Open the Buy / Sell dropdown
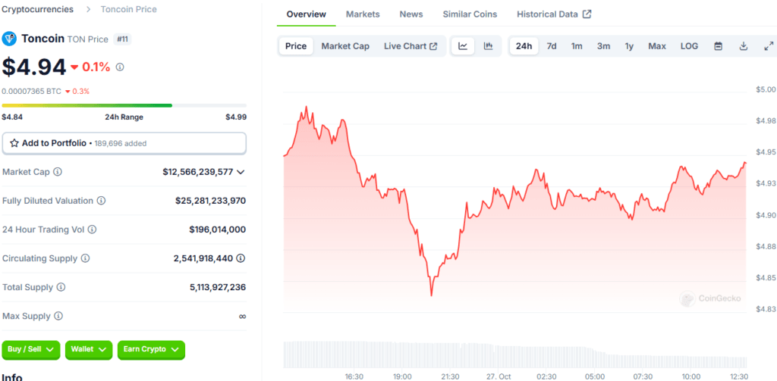The image size is (777, 381). click(30, 349)
